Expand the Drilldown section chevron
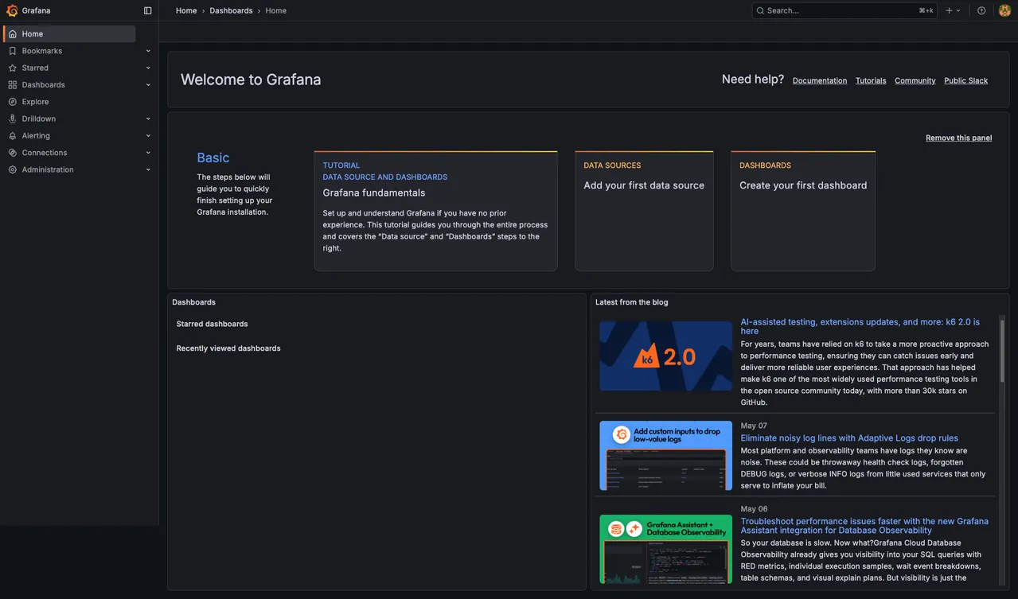This screenshot has height=599, width=1018. click(148, 119)
